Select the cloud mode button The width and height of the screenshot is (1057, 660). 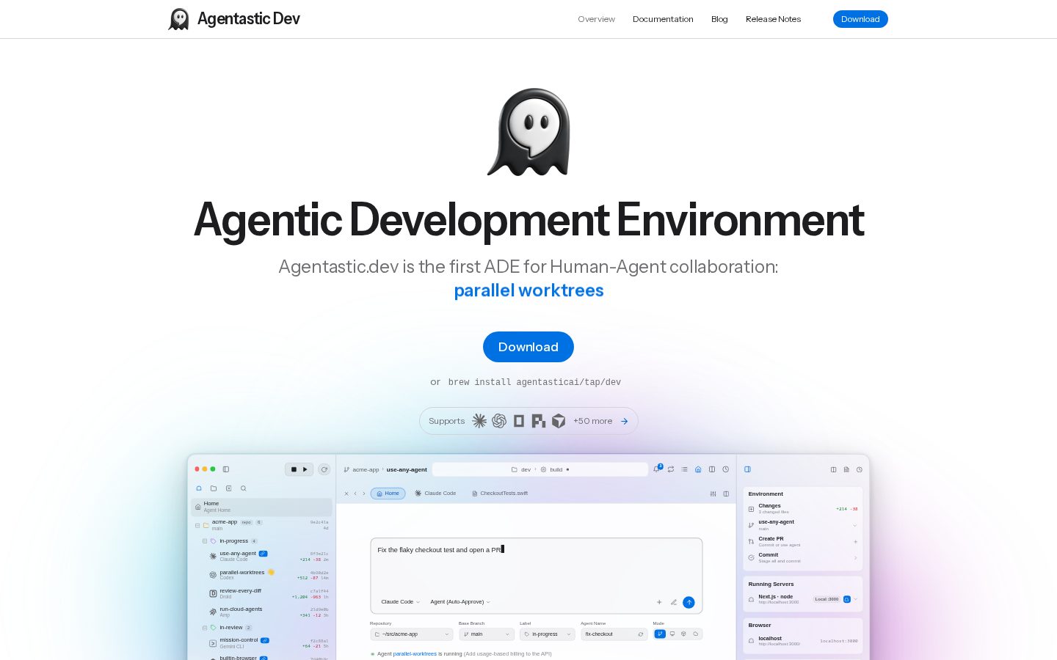(695, 634)
